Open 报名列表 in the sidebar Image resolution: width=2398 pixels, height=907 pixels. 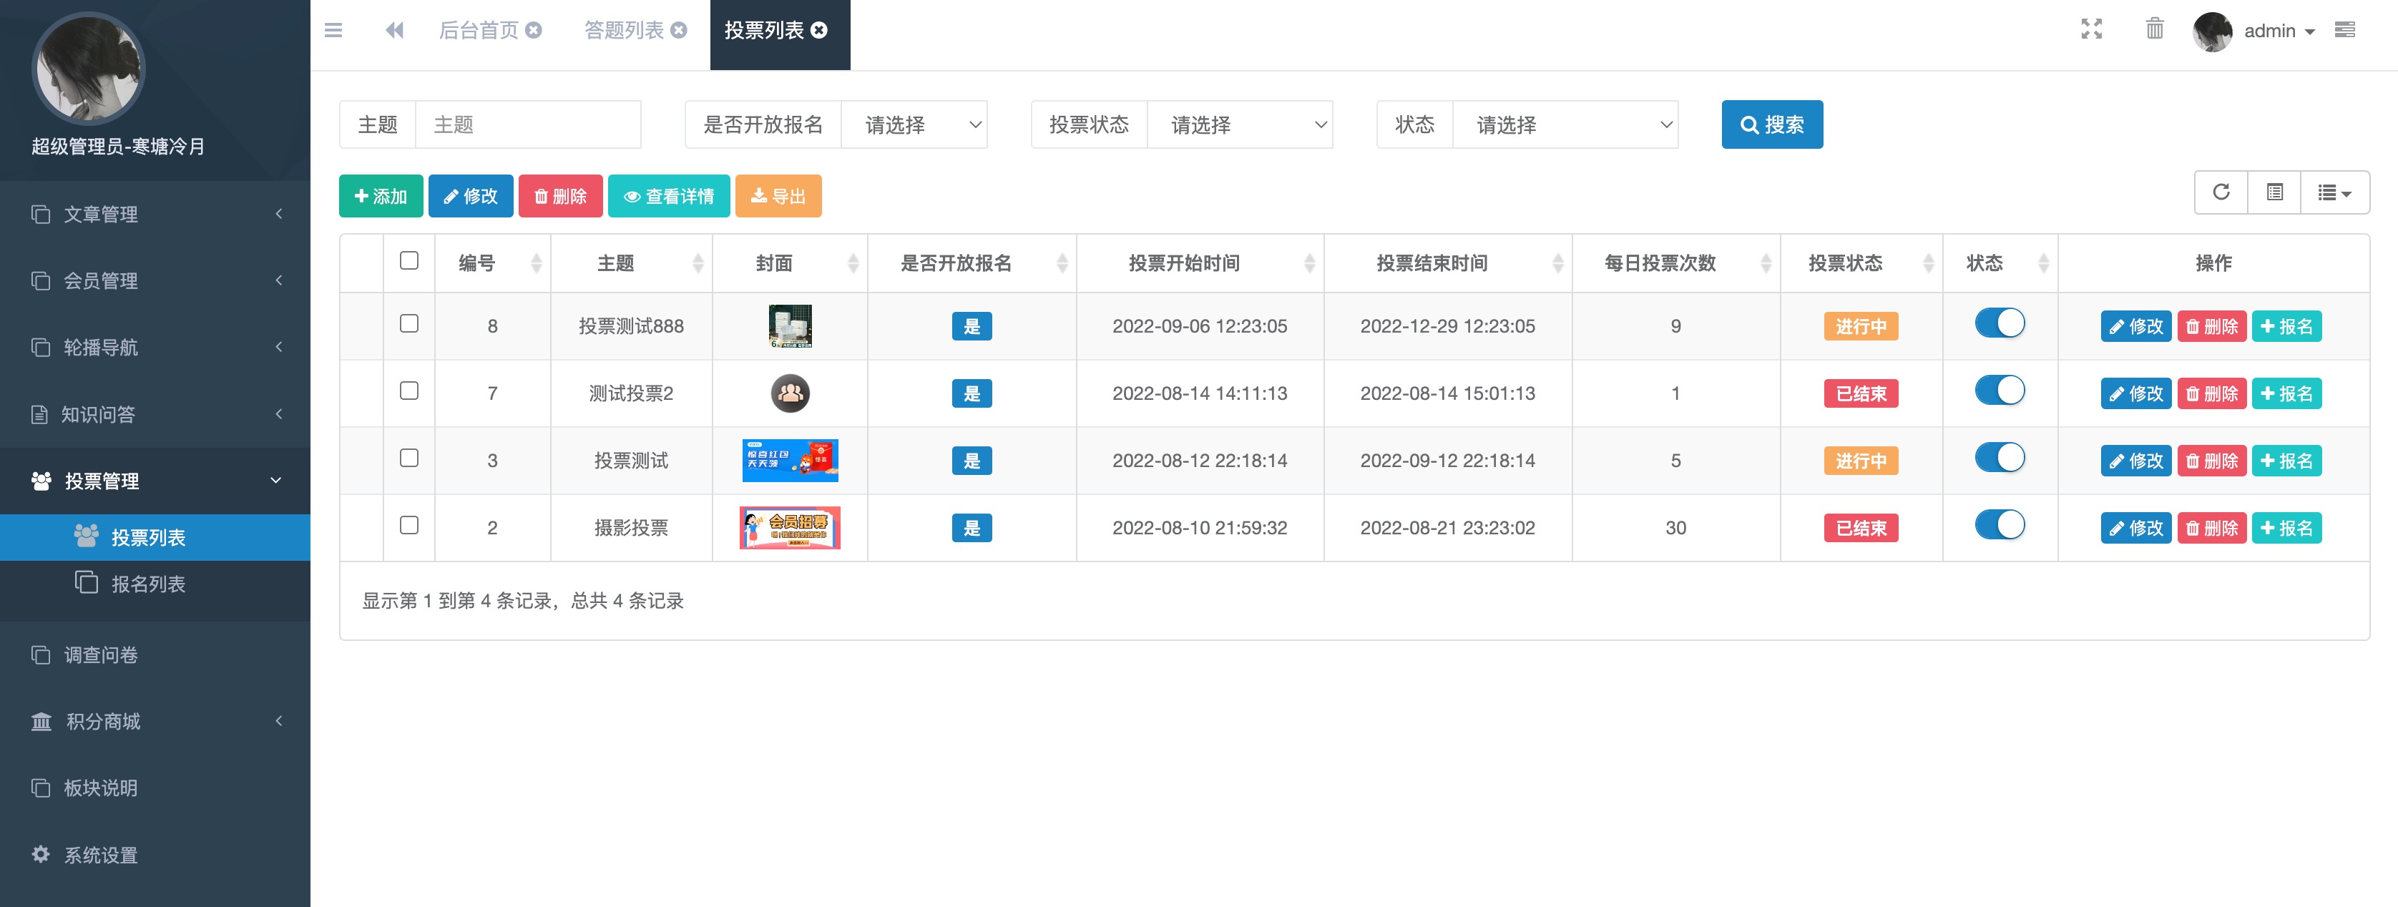(x=155, y=584)
